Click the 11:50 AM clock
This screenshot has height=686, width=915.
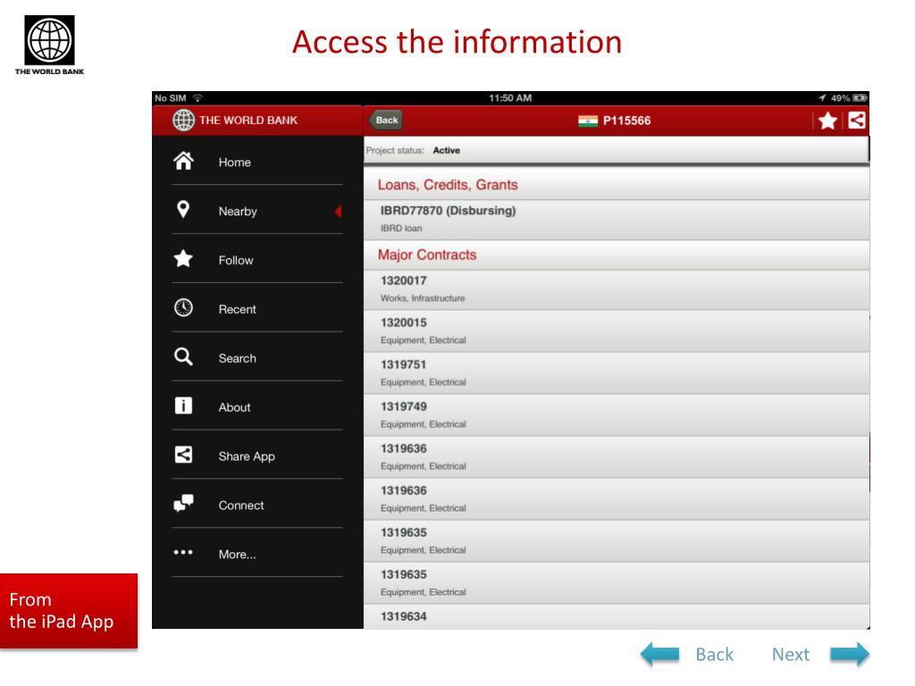510,98
